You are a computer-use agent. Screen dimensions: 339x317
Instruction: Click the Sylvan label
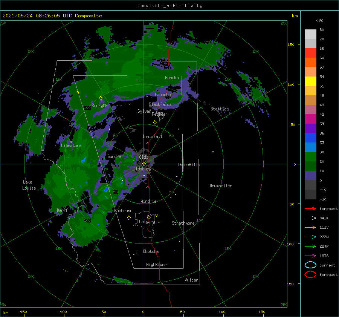[144, 111]
